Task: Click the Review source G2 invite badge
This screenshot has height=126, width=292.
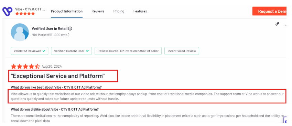Action: (128, 51)
